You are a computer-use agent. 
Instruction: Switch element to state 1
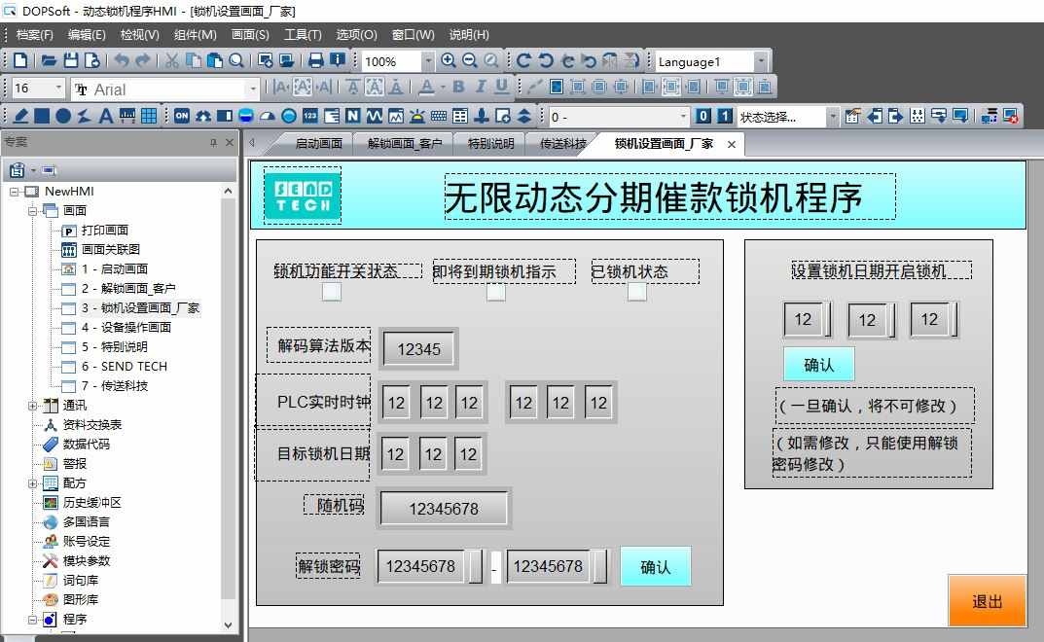click(x=725, y=116)
